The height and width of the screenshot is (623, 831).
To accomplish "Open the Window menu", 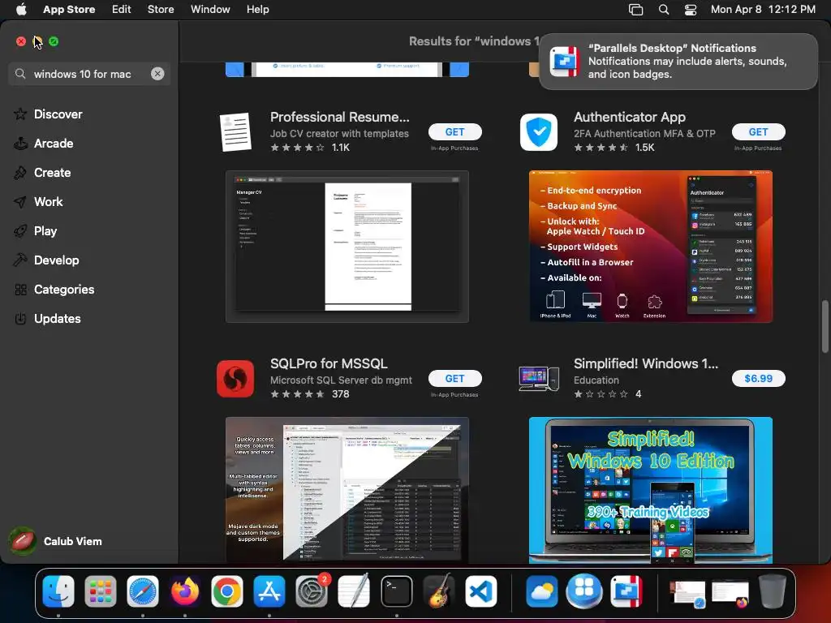I will coord(210,9).
